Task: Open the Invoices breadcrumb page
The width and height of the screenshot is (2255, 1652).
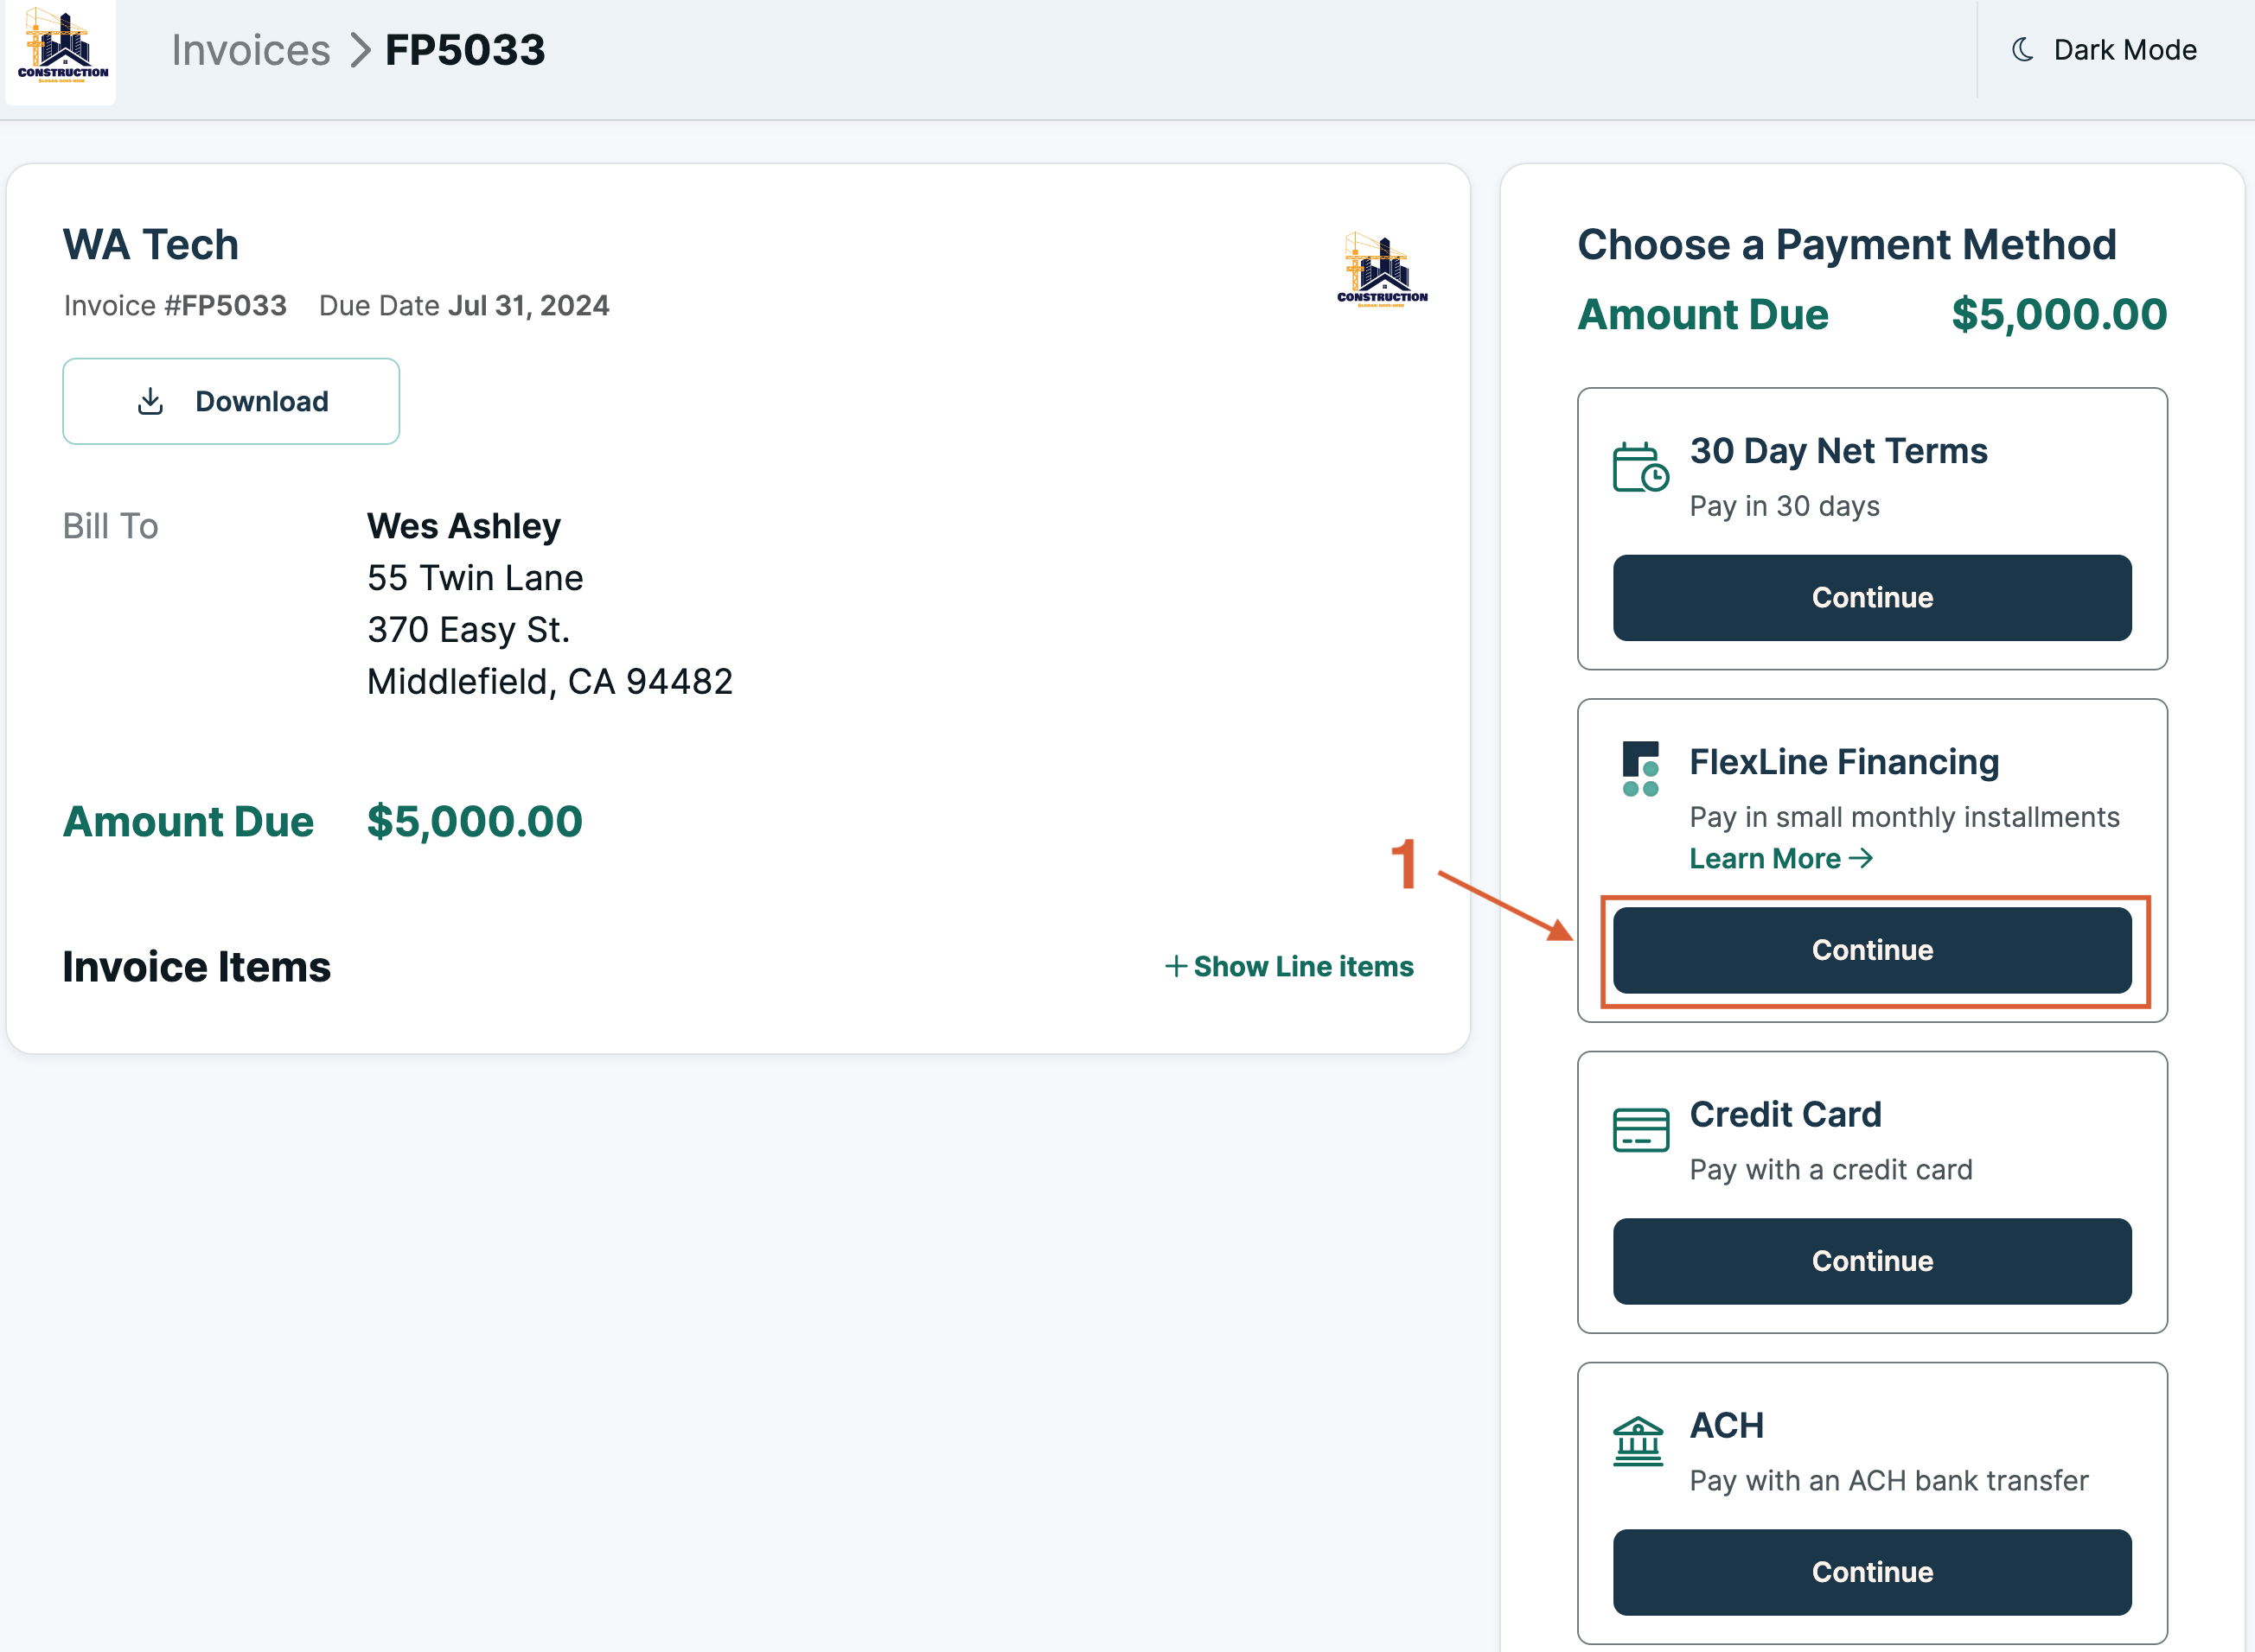Action: click(251, 50)
